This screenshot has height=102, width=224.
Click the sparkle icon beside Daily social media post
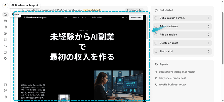point(156,78)
